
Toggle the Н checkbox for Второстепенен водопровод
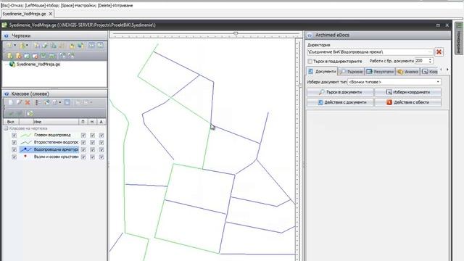(x=92, y=142)
